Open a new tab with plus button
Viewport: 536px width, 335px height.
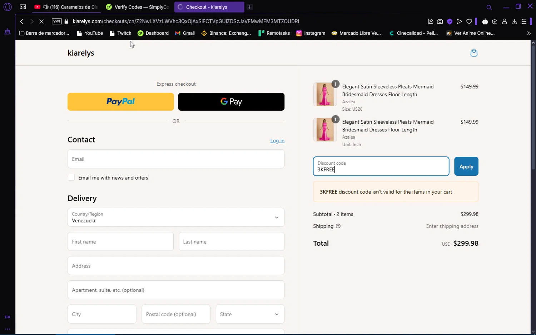[x=250, y=7]
